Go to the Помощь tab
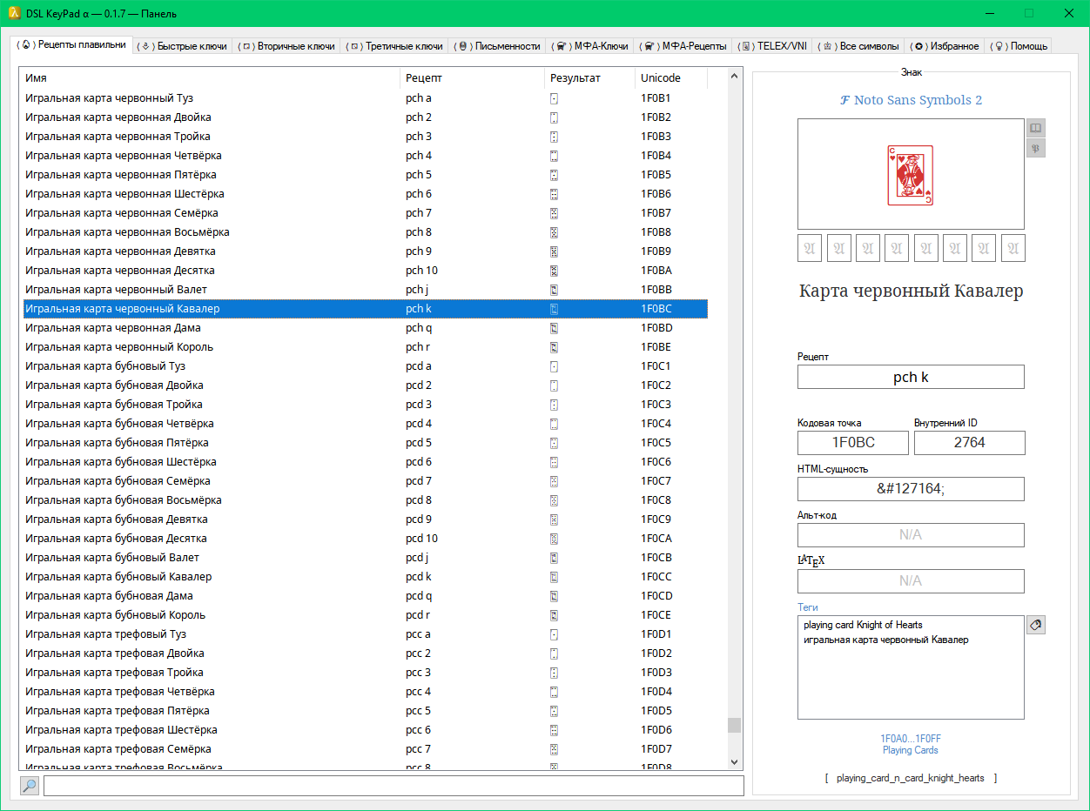 coord(1020,46)
